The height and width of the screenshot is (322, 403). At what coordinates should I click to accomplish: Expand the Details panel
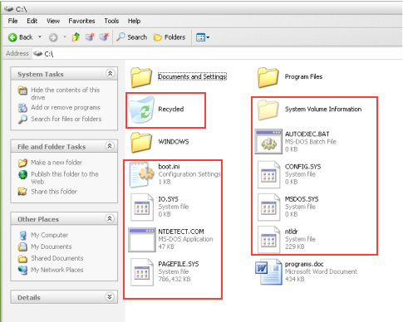click(110, 297)
